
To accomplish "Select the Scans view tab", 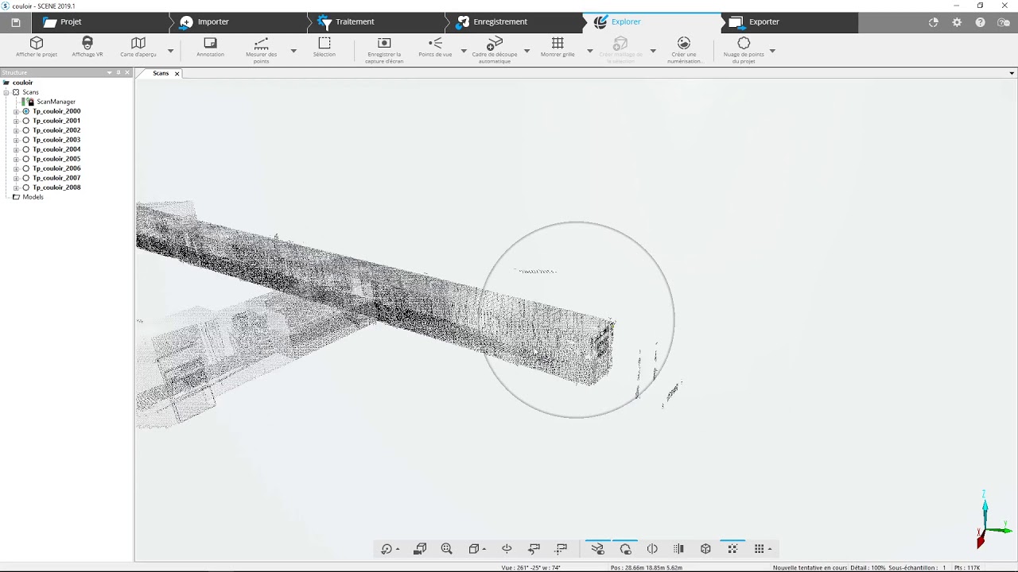I will pyautogui.click(x=161, y=73).
